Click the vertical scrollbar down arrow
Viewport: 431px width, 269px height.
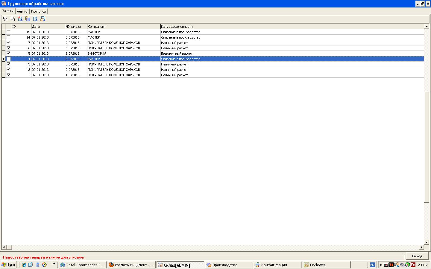point(427,242)
